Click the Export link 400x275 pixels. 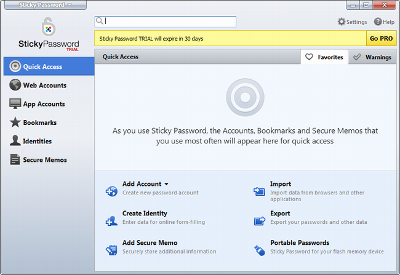[x=280, y=213]
